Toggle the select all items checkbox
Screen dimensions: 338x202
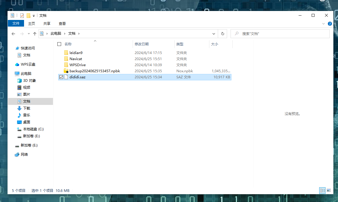tap(59, 44)
